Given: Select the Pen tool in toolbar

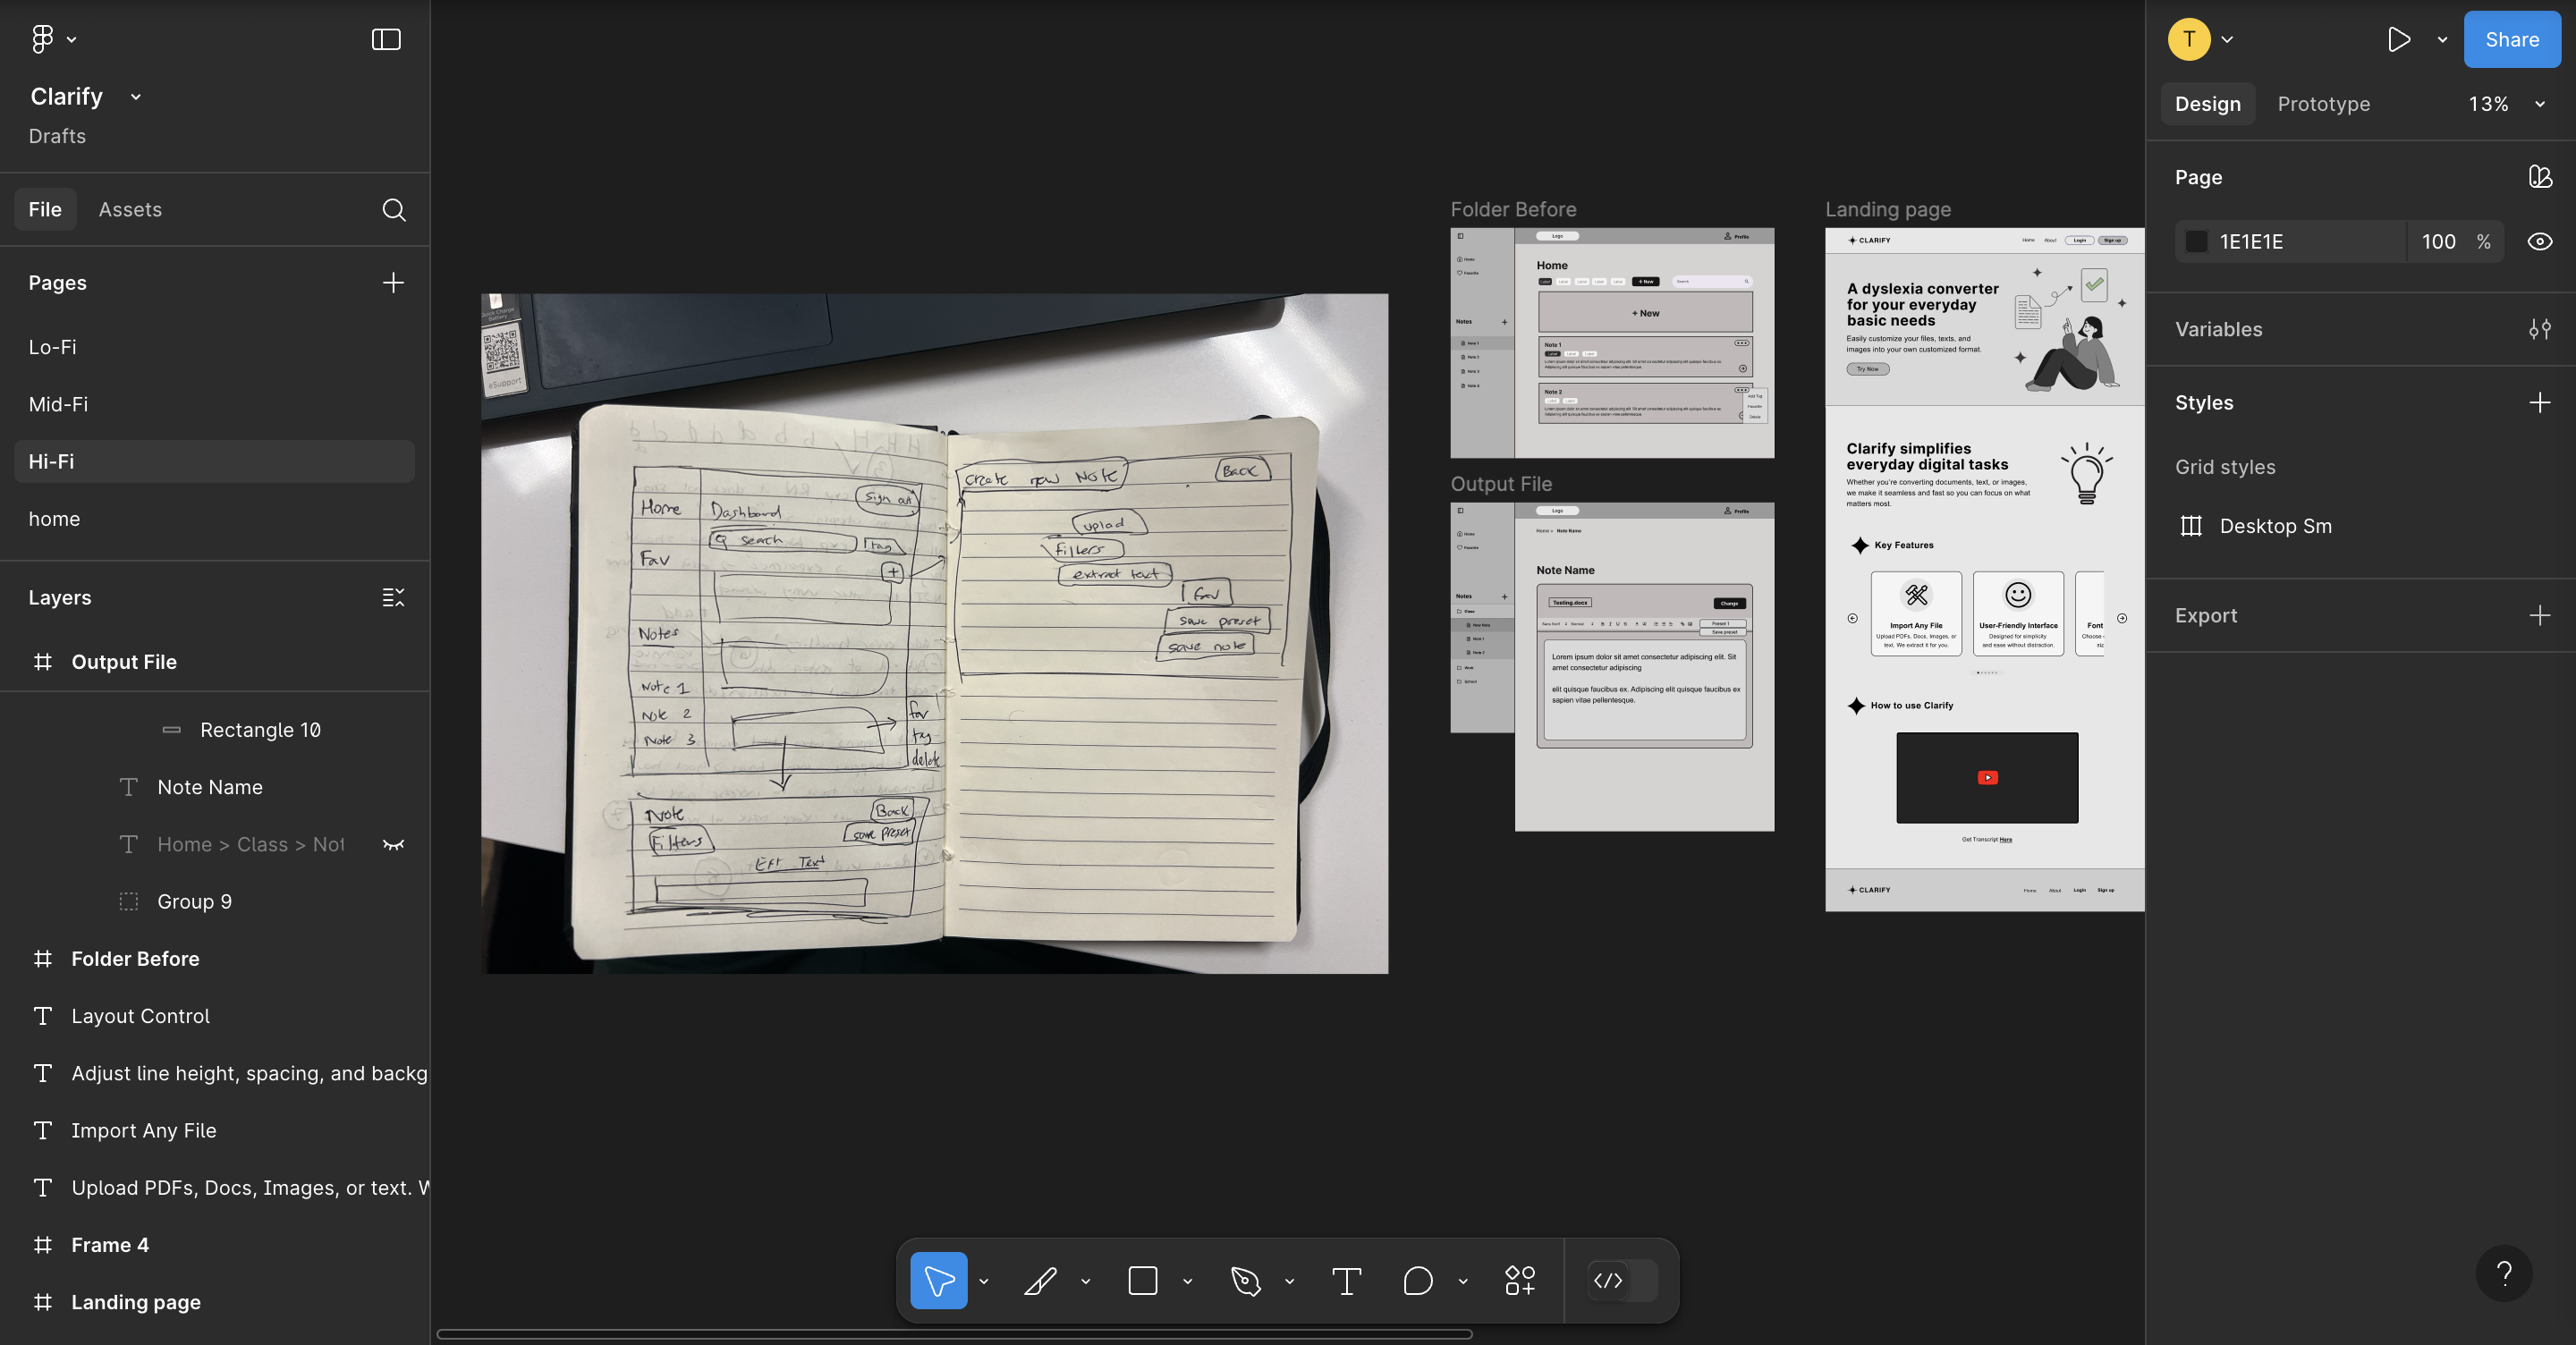Looking at the screenshot, I should coord(1245,1281).
